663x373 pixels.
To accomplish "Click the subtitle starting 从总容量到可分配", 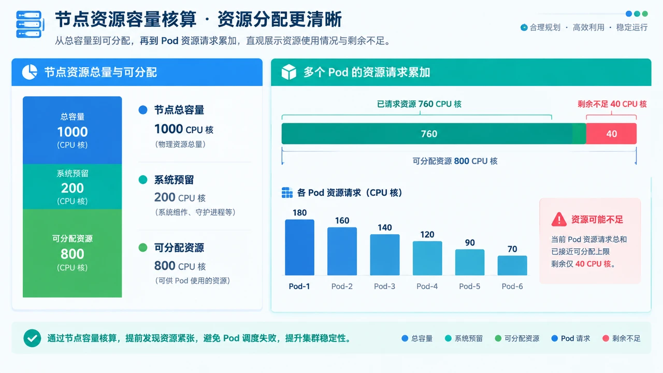I will (222, 41).
